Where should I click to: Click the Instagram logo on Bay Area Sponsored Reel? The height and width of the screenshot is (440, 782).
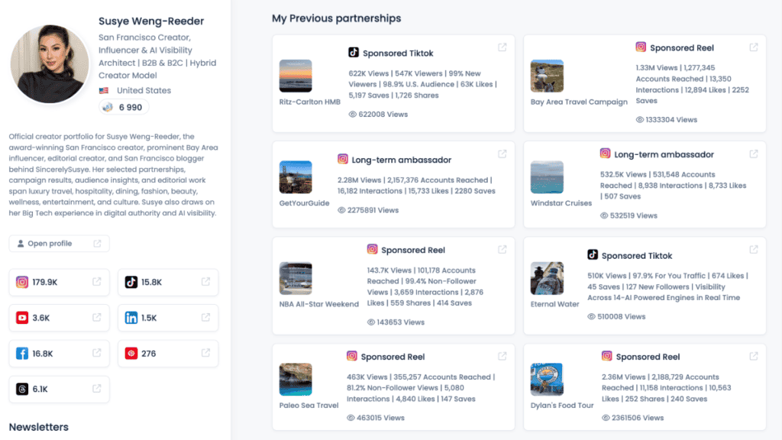[641, 47]
